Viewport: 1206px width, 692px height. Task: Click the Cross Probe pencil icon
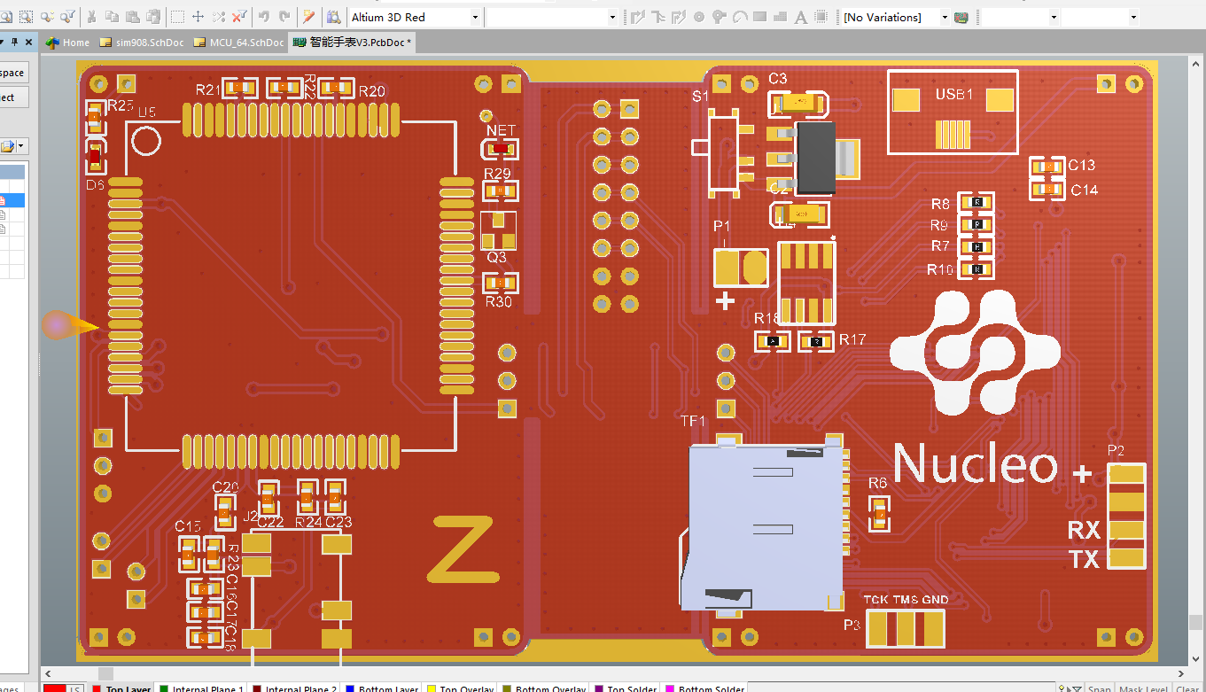click(308, 17)
